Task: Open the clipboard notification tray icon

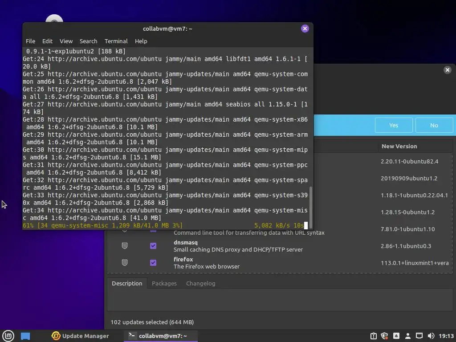Action: 374,336
